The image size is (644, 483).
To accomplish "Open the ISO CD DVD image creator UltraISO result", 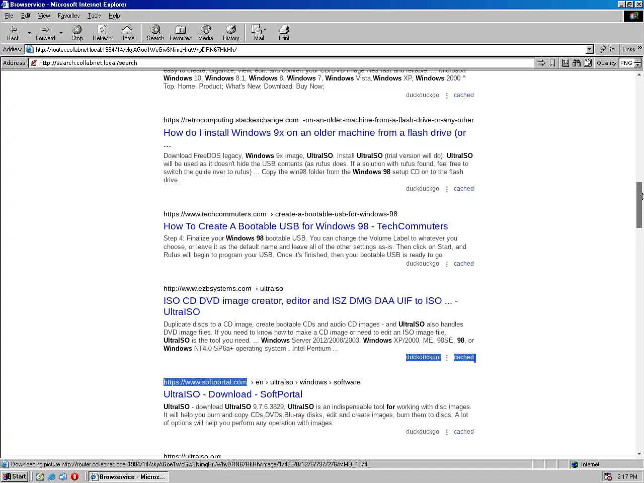I will pos(310,306).
